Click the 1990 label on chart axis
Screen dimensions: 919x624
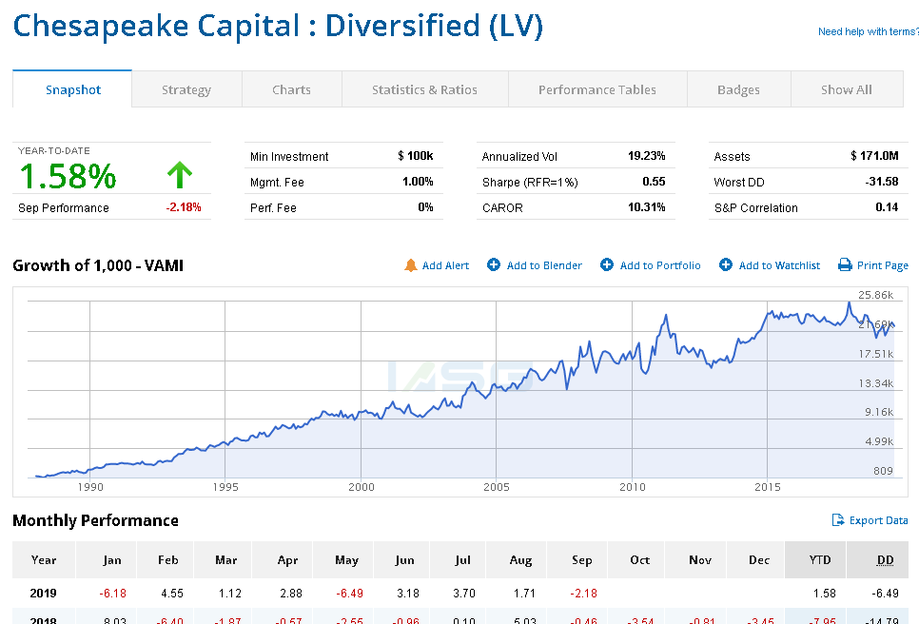90,487
